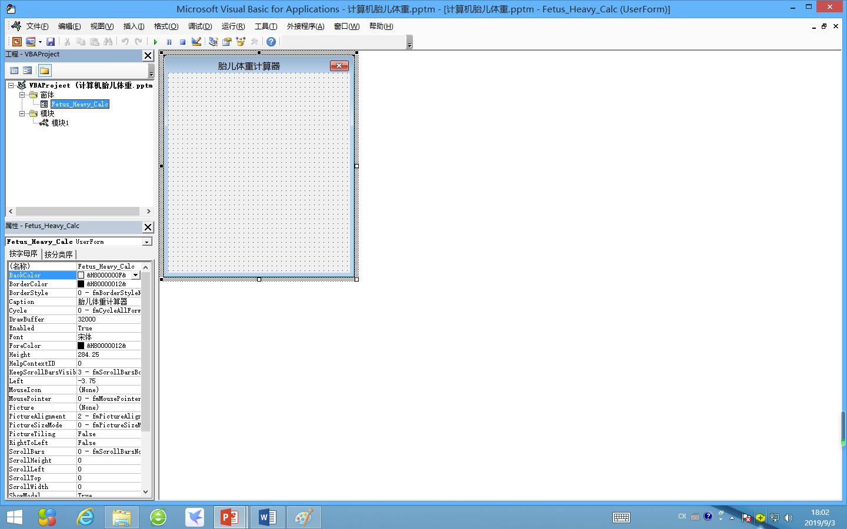
Task: Switch to the 按分类序 tab
Action: (x=59, y=255)
